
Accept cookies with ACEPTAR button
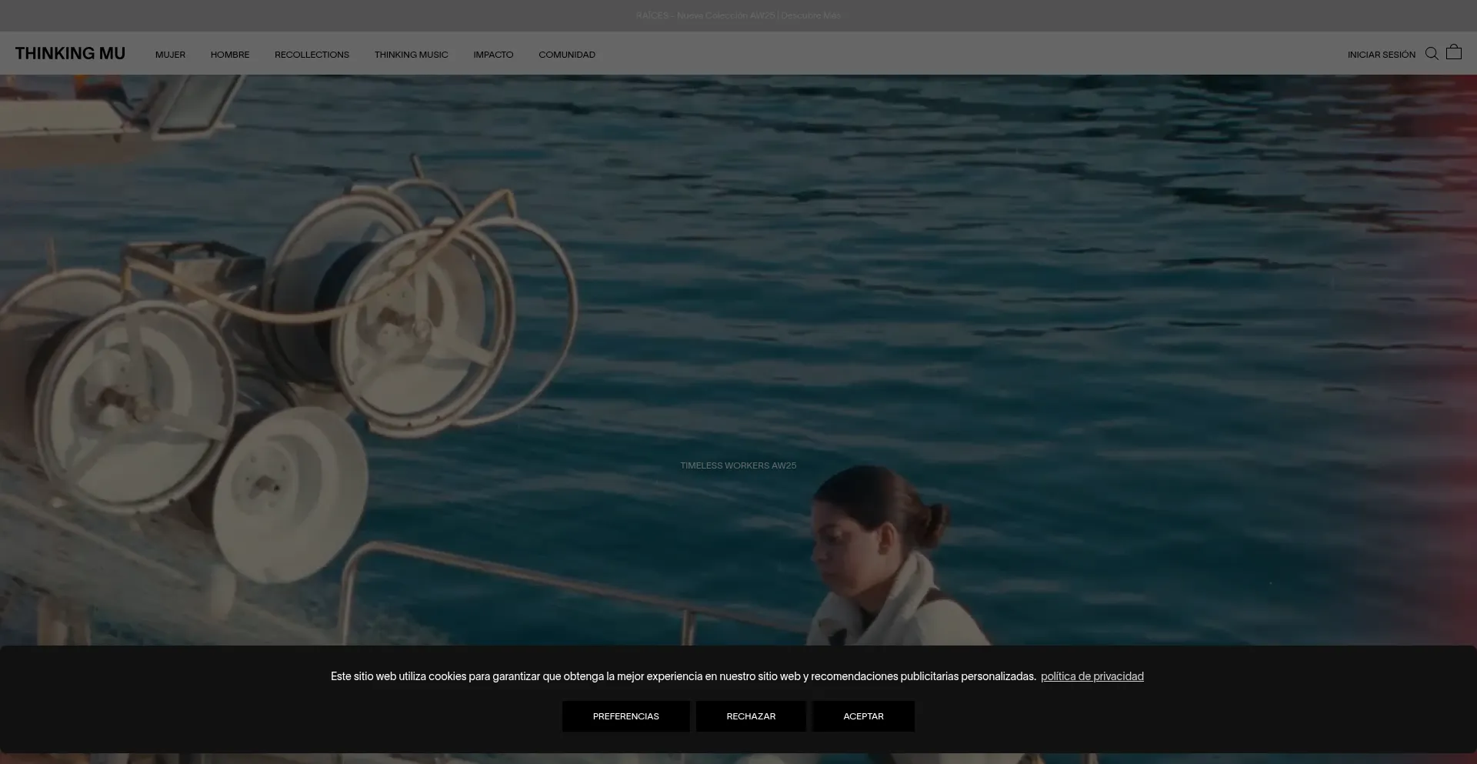[863, 716]
